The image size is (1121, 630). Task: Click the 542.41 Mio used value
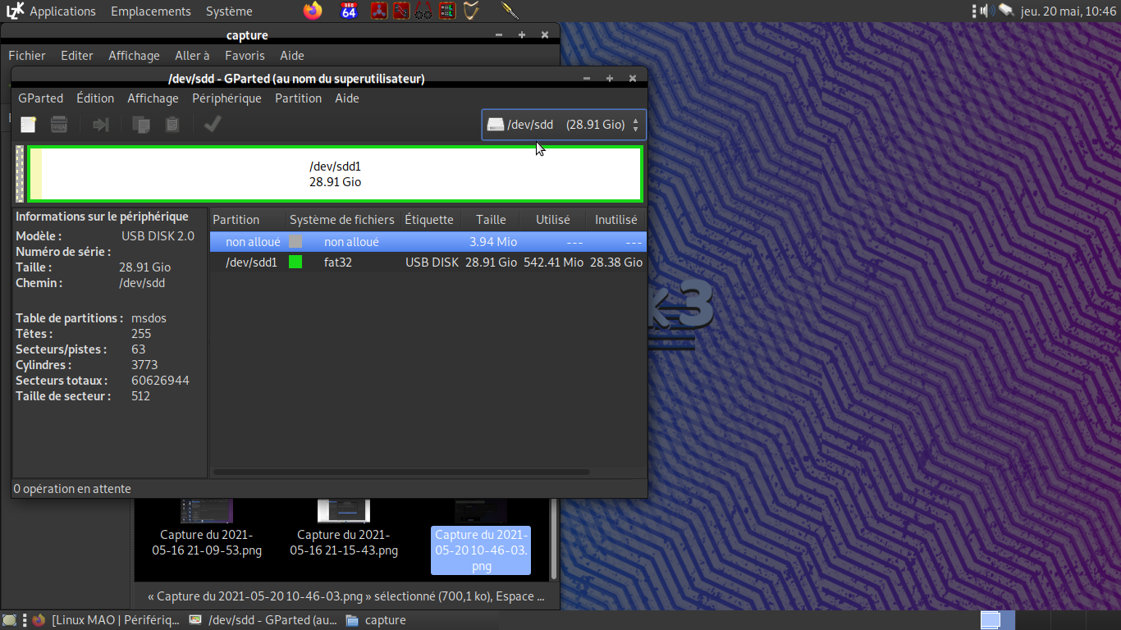click(554, 262)
